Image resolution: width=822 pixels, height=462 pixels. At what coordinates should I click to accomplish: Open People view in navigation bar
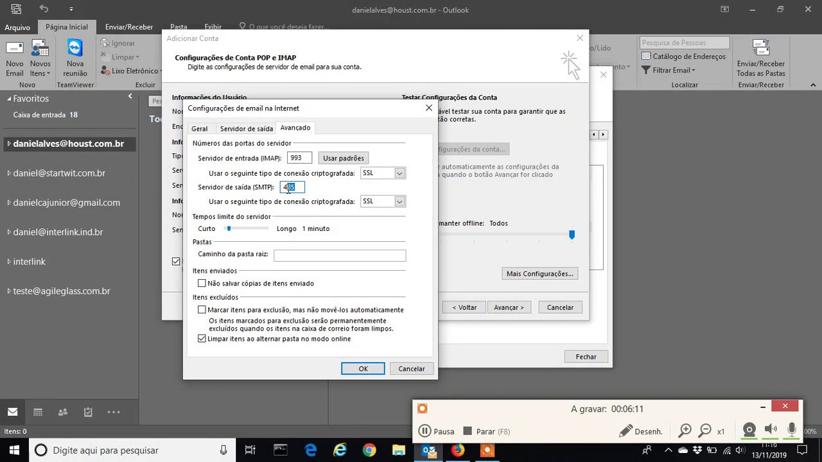coord(62,412)
